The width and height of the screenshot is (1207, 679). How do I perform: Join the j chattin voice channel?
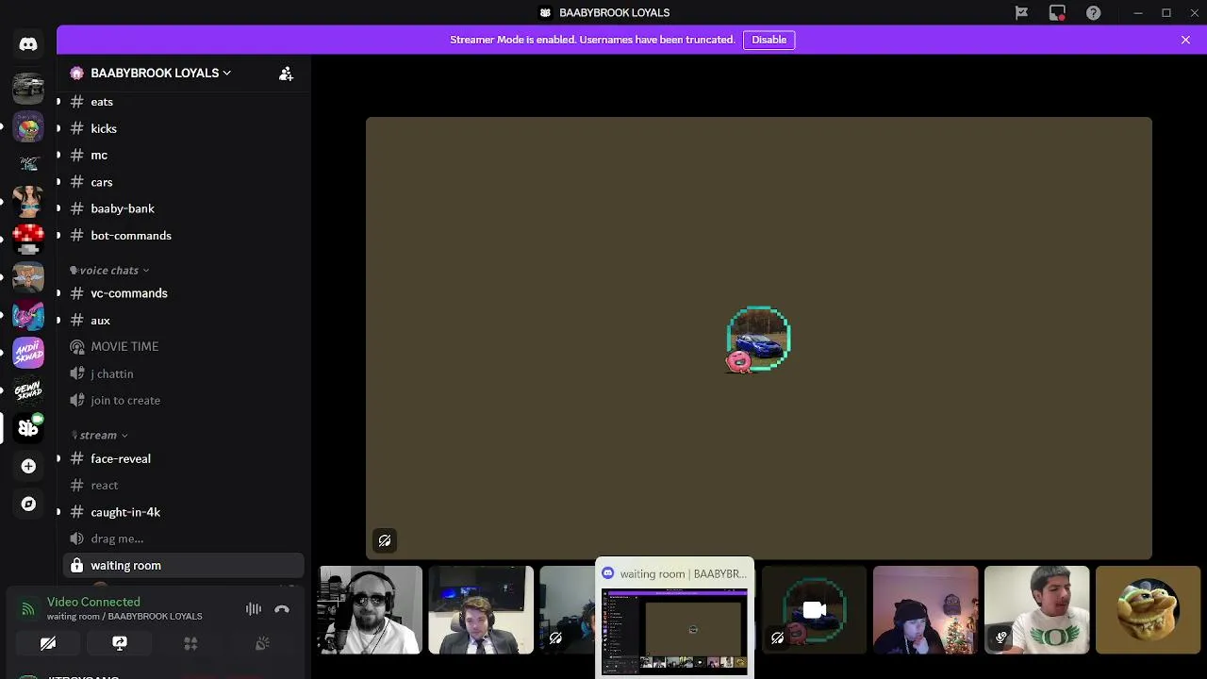[184, 373]
